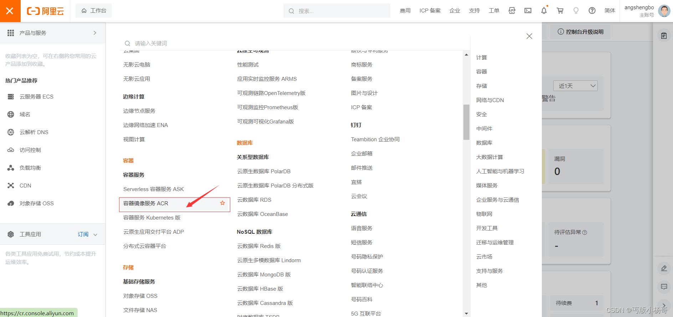This screenshot has height=317, width=673.
Task: Click the 订阅 subscribe link
Action: [x=83, y=234]
